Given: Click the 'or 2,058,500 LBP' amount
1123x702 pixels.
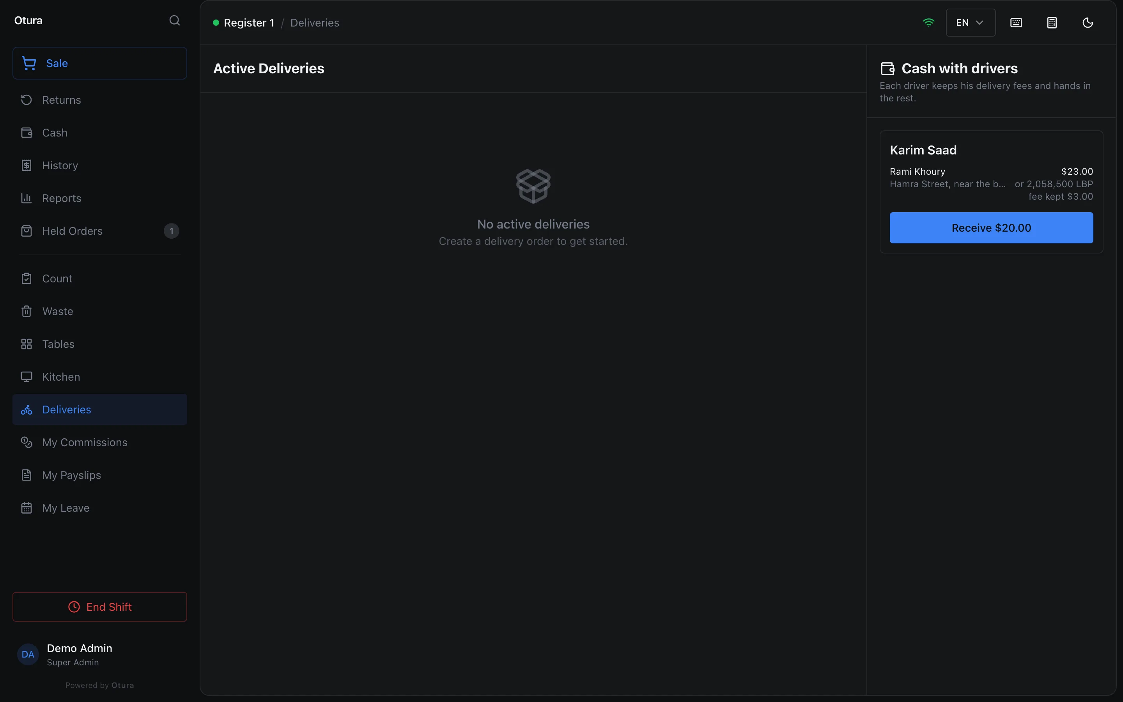Looking at the screenshot, I should pos(1053,184).
